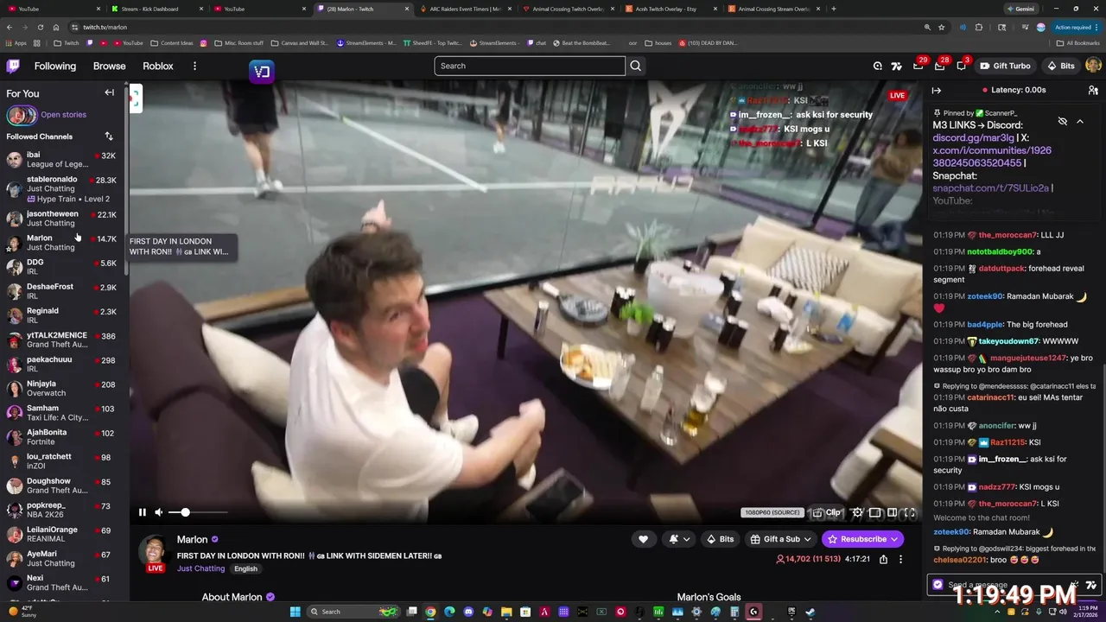Open the Browse tab
Image resolution: width=1106 pixels, height=622 pixels.
click(109, 66)
